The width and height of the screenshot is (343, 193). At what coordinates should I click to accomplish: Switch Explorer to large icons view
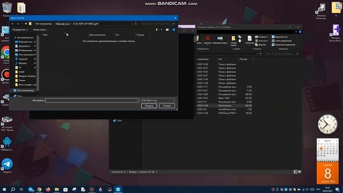[x=299, y=172]
